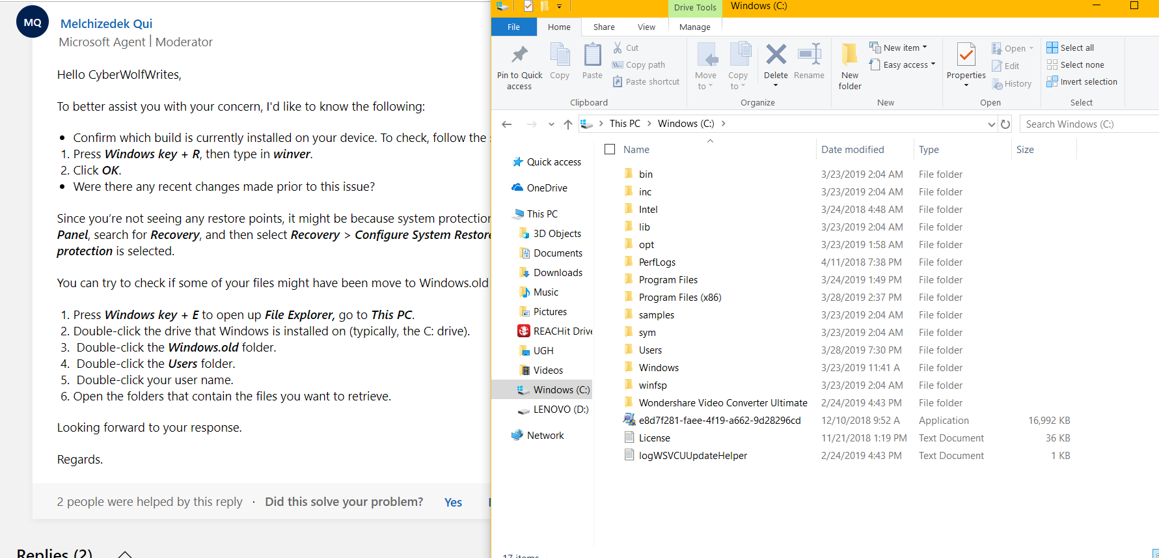
Task: Tick the select-all checkbox beside Name header
Action: tap(610, 149)
